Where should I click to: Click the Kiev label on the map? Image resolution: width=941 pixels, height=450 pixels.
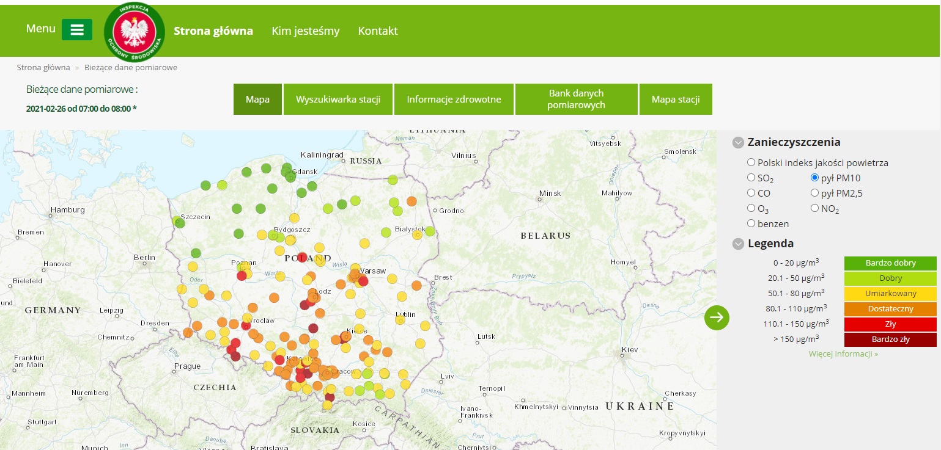pyautogui.click(x=629, y=350)
